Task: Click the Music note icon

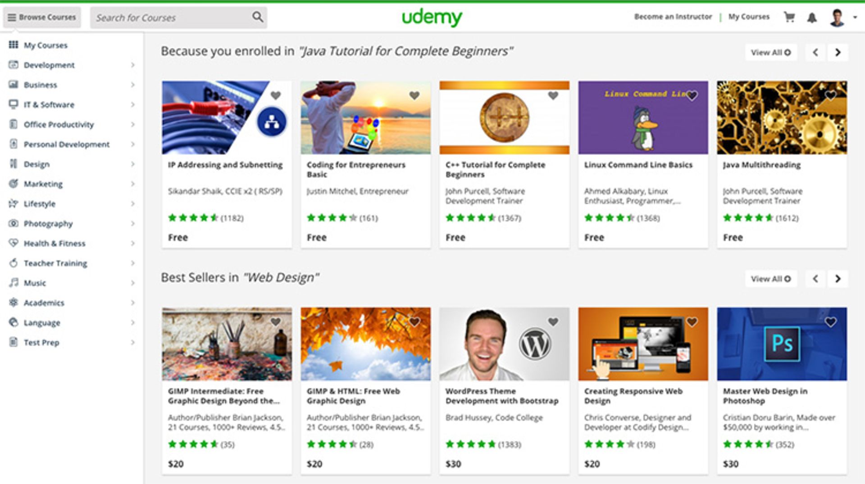Action: click(x=14, y=282)
